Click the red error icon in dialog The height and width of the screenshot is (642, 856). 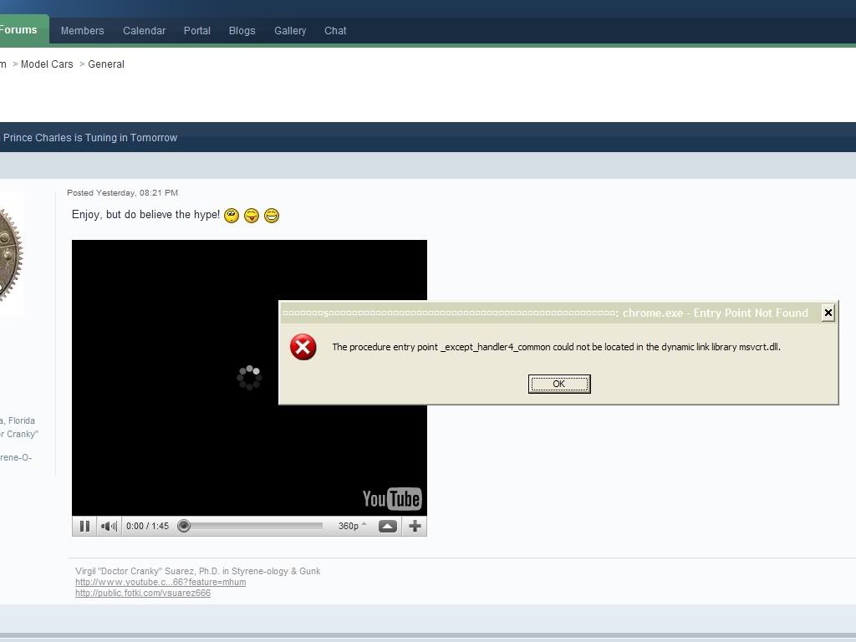pyautogui.click(x=303, y=347)
